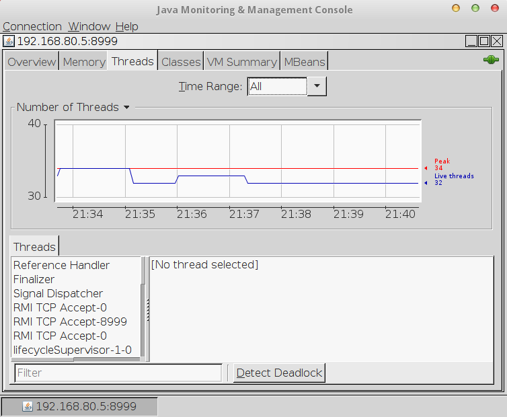This screenshot has height=417, width=507.
Task: Expand the Number of Threads chart menu
Action: [126, 108]
